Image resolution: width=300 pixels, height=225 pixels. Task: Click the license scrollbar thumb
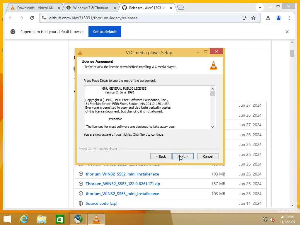(x=212, y=93)
